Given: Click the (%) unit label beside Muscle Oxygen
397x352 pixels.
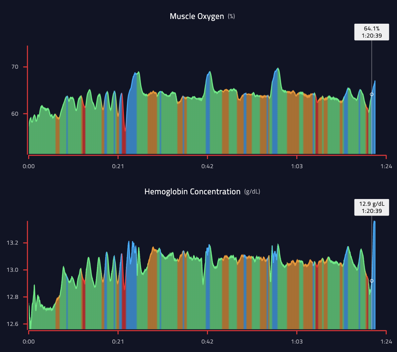Looking at the screenshot, I should [x=231, y=17].
